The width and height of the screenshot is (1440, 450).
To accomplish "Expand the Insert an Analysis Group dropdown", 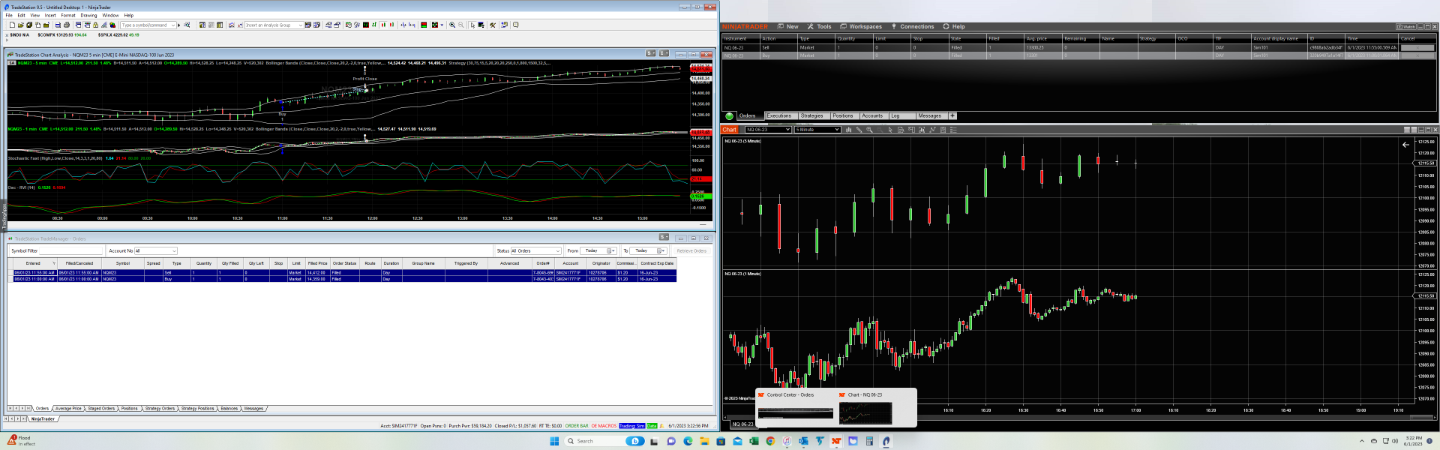I will 300,25.
